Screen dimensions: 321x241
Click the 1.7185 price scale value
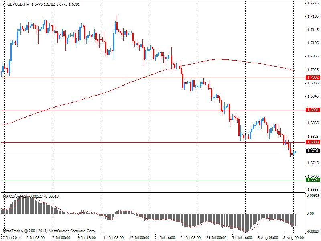tap(313, 16)
